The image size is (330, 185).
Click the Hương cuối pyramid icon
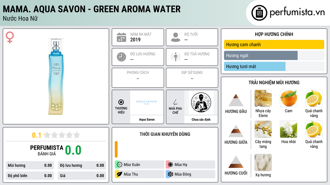236,162
